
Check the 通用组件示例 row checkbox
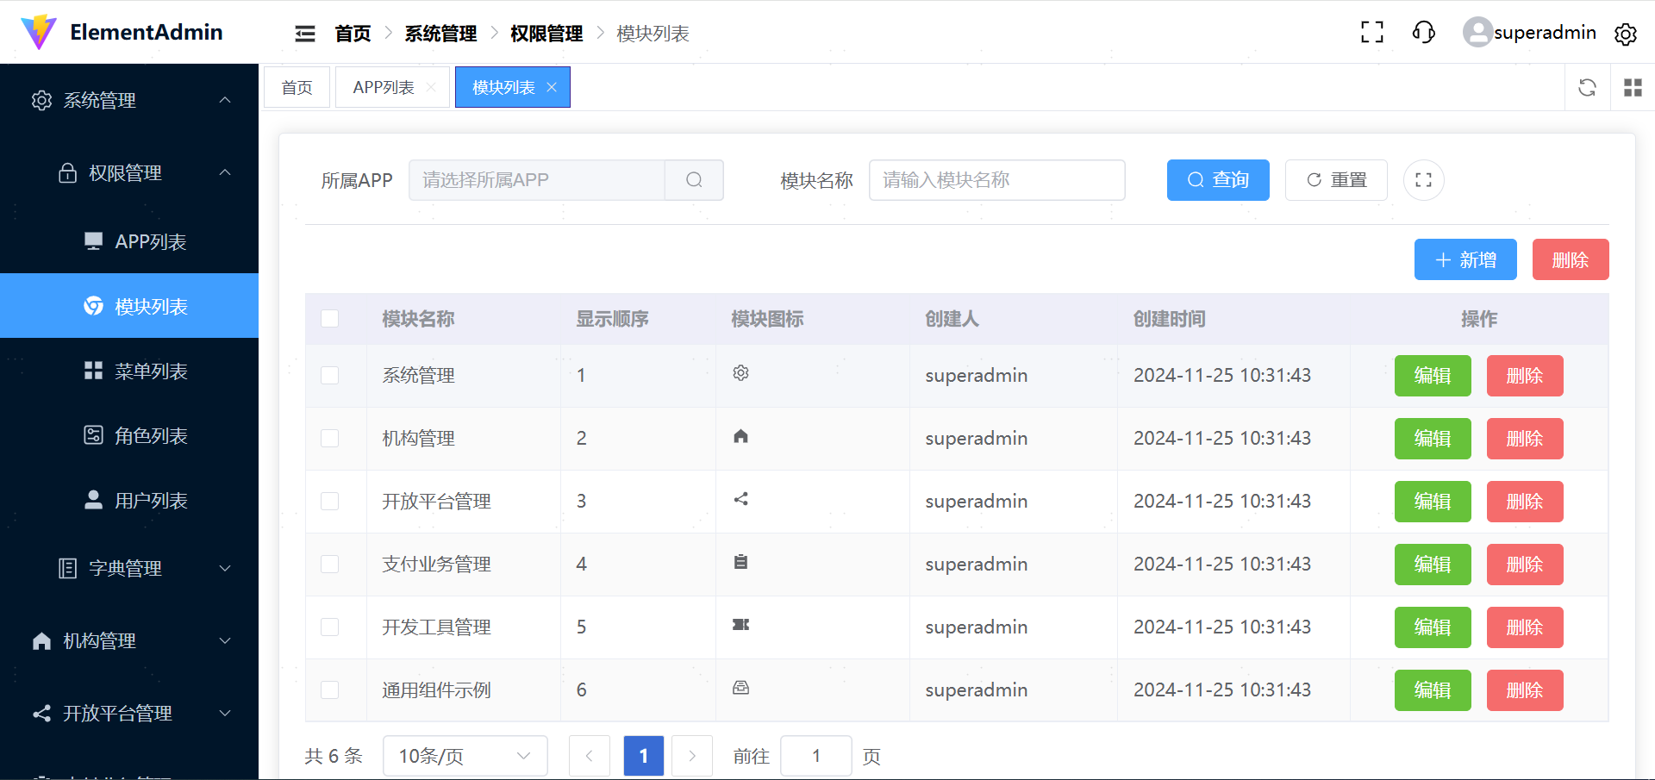[329, 690]
